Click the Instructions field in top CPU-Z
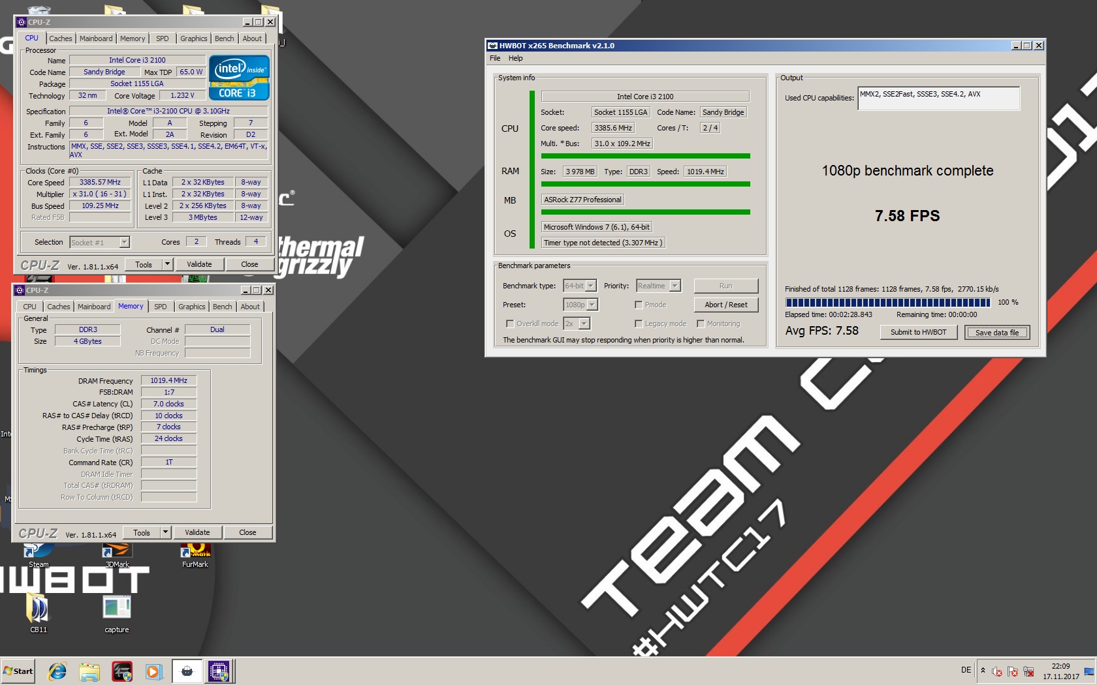 pos(168,150)
